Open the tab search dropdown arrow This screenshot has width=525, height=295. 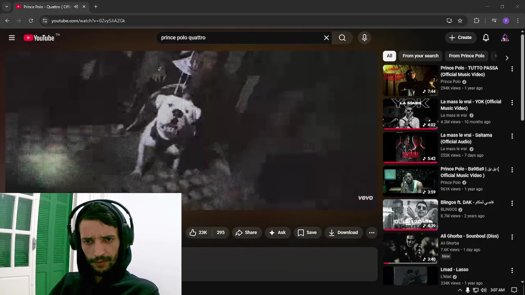[6, 7]
